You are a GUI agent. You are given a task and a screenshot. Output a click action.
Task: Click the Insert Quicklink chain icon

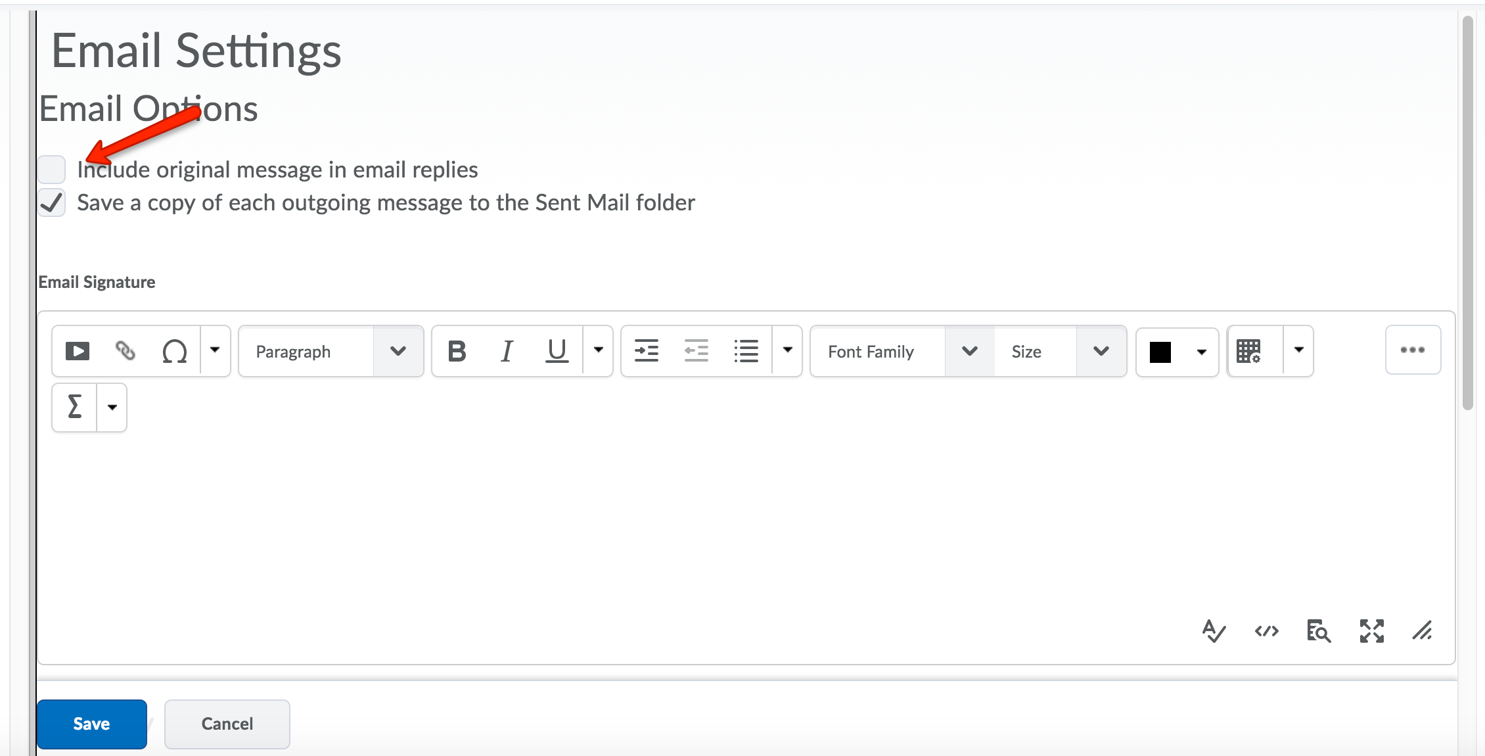tap(126, 351)
